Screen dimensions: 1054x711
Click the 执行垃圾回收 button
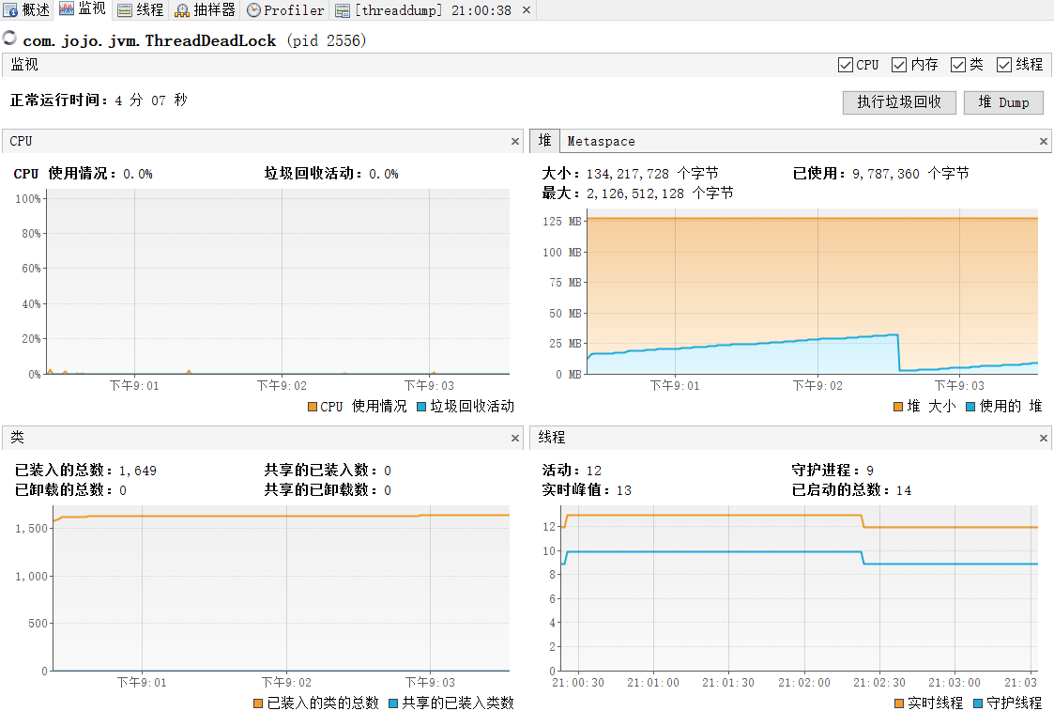[899, 102]
